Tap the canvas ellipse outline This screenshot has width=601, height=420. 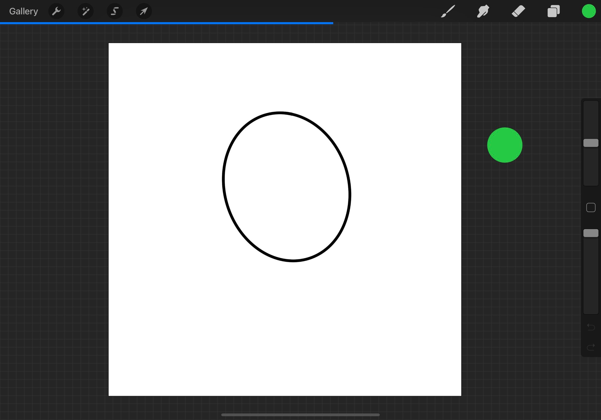click(280, 113)
